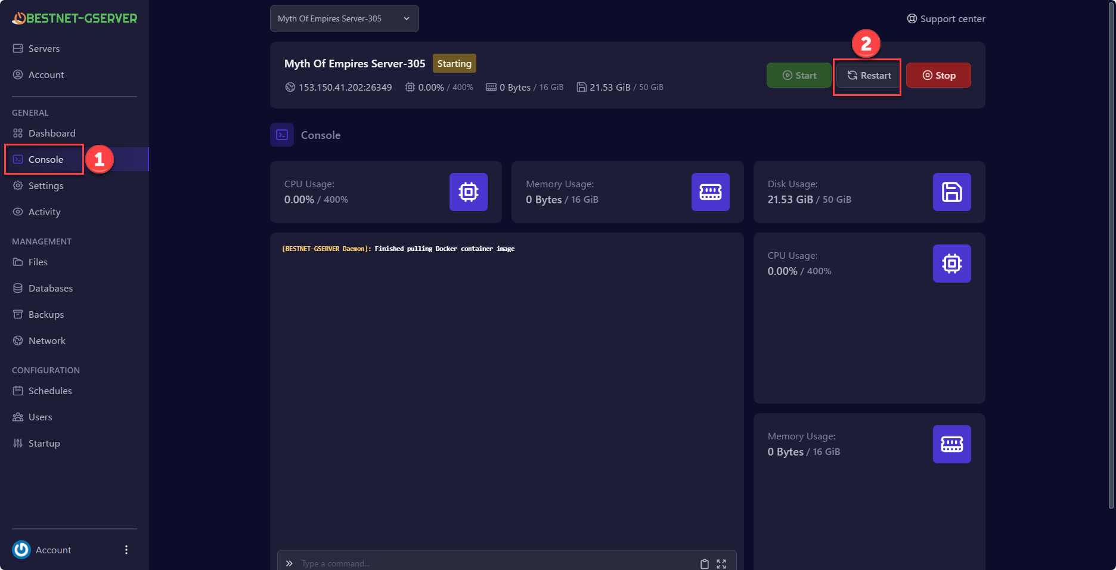Click the Memory icon in graph panel
This screenshot has width=1116, height=570.
[952, 444]
